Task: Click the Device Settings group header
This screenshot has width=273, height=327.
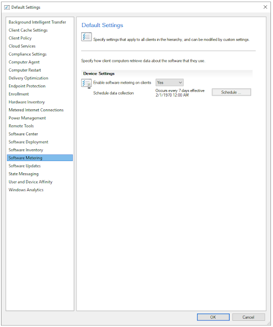Action: coord(166,74)
